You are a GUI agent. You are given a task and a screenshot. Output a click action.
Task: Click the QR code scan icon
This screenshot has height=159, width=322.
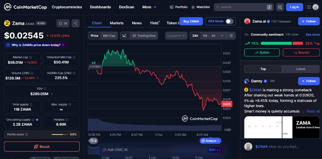pos(280,7)
